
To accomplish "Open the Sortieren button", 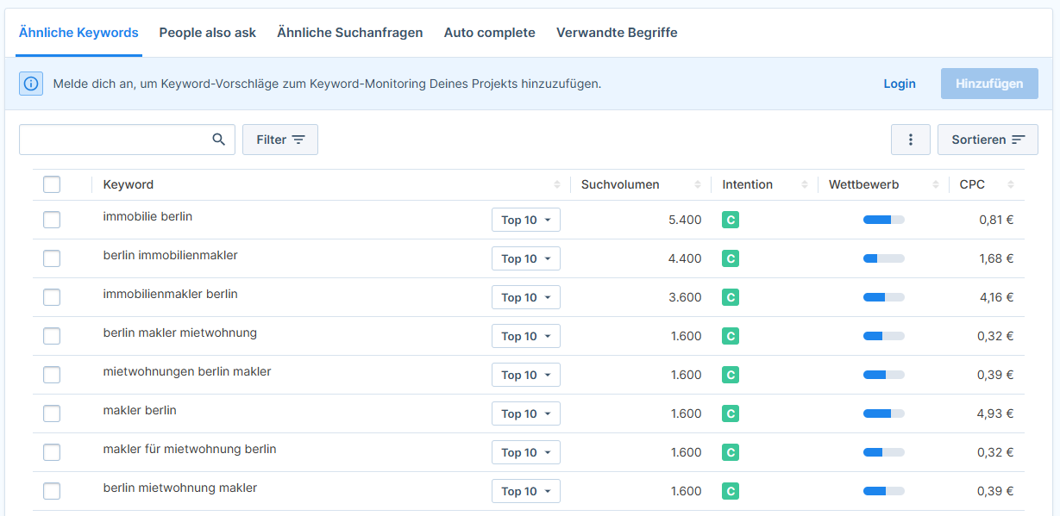I will (988, 140).
